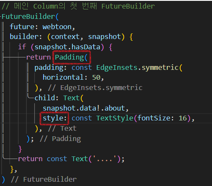Viewport: 212px width, 186px height.
Task: Click 'snapshot' parameter in builder signature
Action: click(105, 37)
